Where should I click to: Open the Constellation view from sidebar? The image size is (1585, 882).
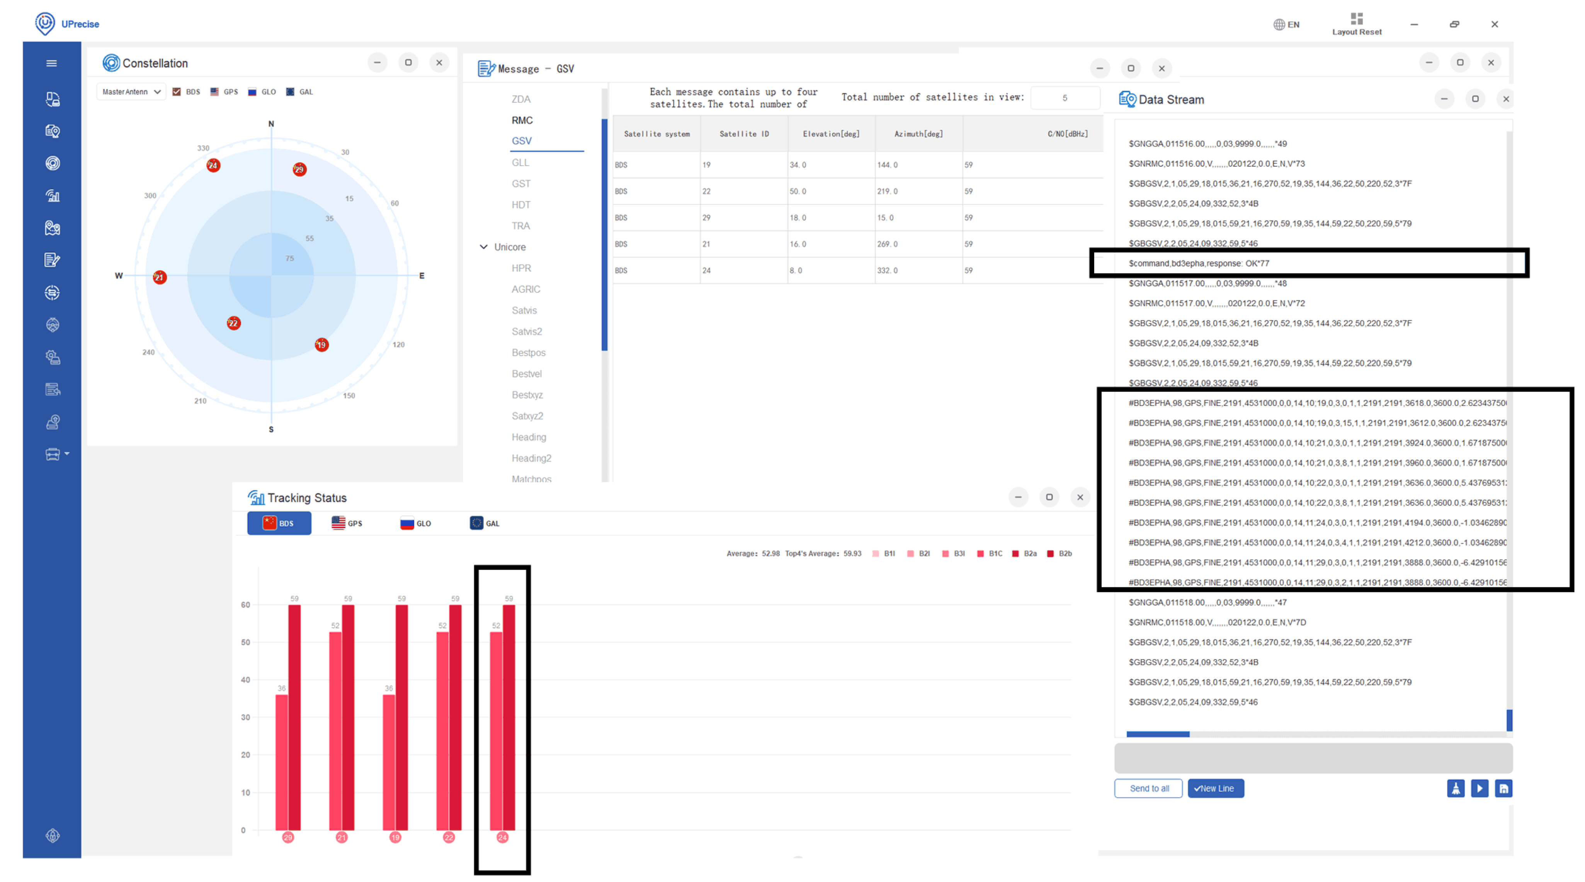coord(52,164)
